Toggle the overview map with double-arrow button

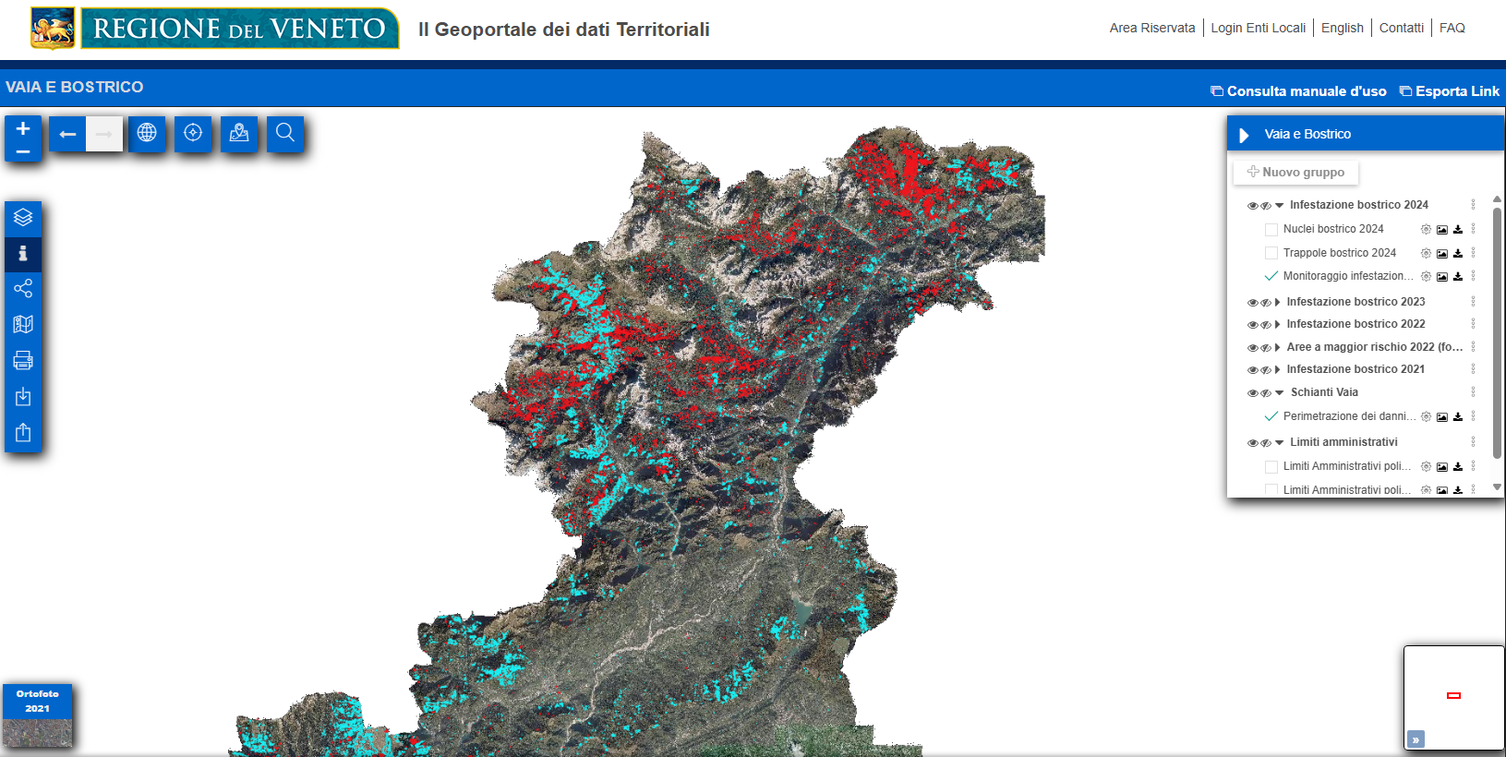pos(1416,739)
